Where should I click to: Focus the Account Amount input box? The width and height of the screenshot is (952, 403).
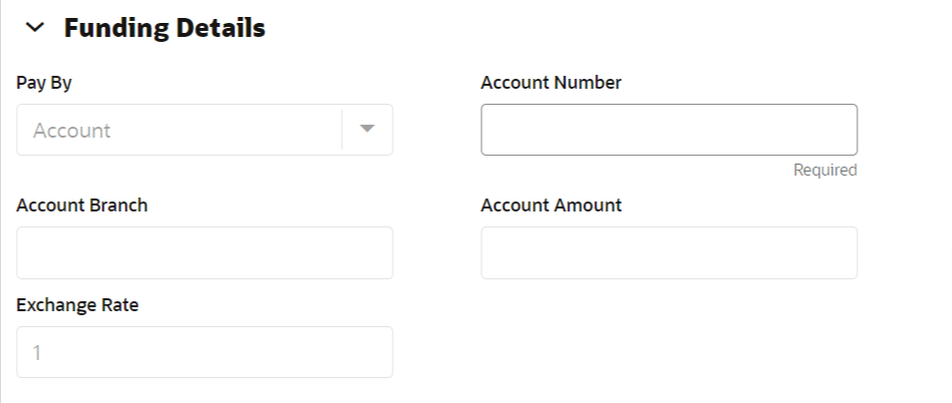tap(668, 252)
